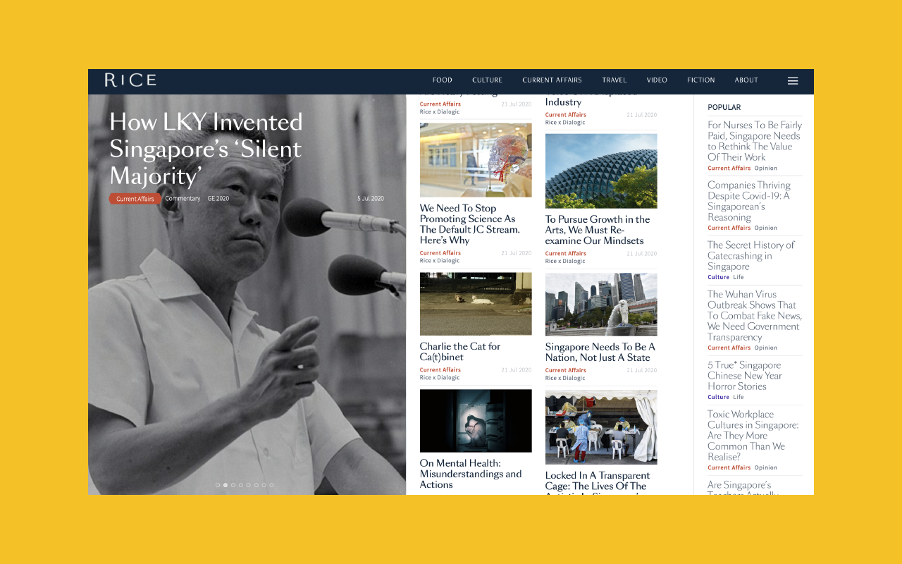Open the ABOUT navigation item
This screenshot has width=902, height=564.
click(746, 80)
